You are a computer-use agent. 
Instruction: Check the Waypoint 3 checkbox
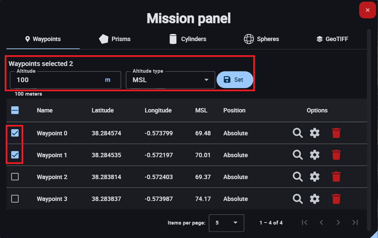pos(15,199)
